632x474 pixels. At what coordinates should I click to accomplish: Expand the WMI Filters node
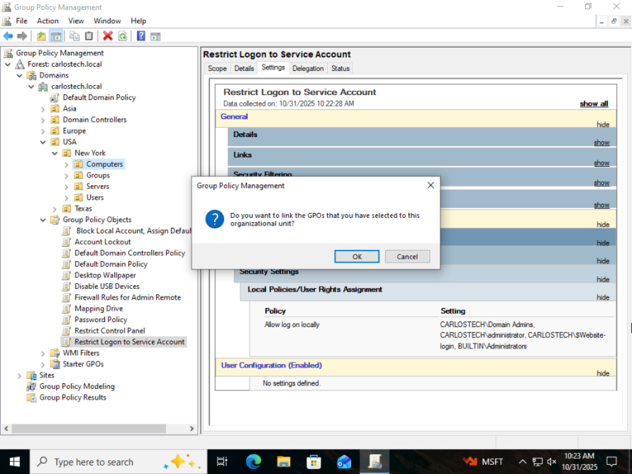(x=43, y=353)
